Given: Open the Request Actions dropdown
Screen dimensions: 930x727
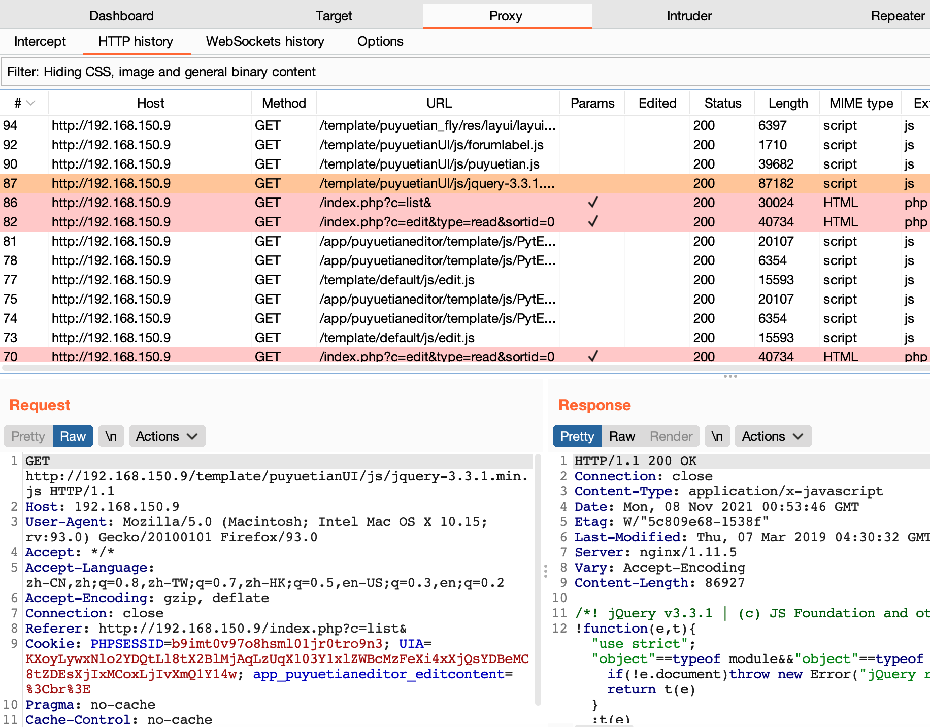Looking at the screenshot, I should tap(167, 436).
